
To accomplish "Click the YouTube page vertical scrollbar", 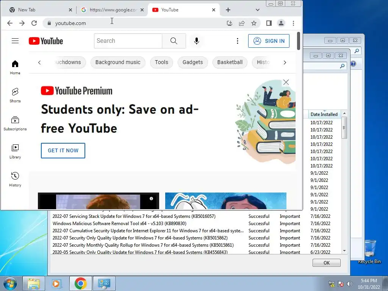I will (299, 41).
